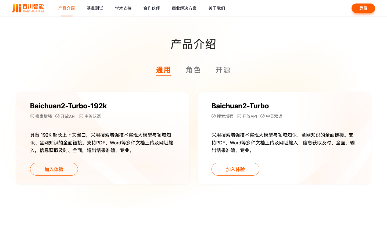
Task: Go to 学术支持 in navigation
Action: coord(123,8)
